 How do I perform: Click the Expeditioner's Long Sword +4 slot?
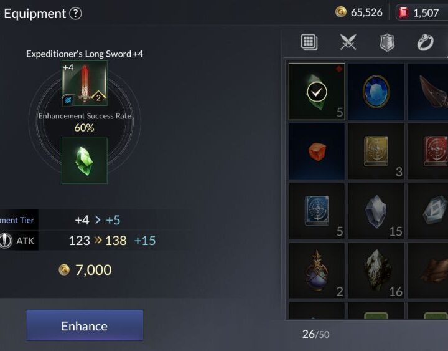click(85, 84)
